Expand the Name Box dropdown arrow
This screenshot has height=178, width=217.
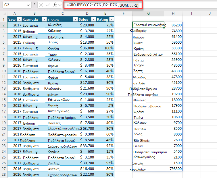click(x=28, y=5)
